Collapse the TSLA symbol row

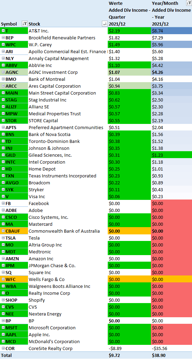point(3,238)
